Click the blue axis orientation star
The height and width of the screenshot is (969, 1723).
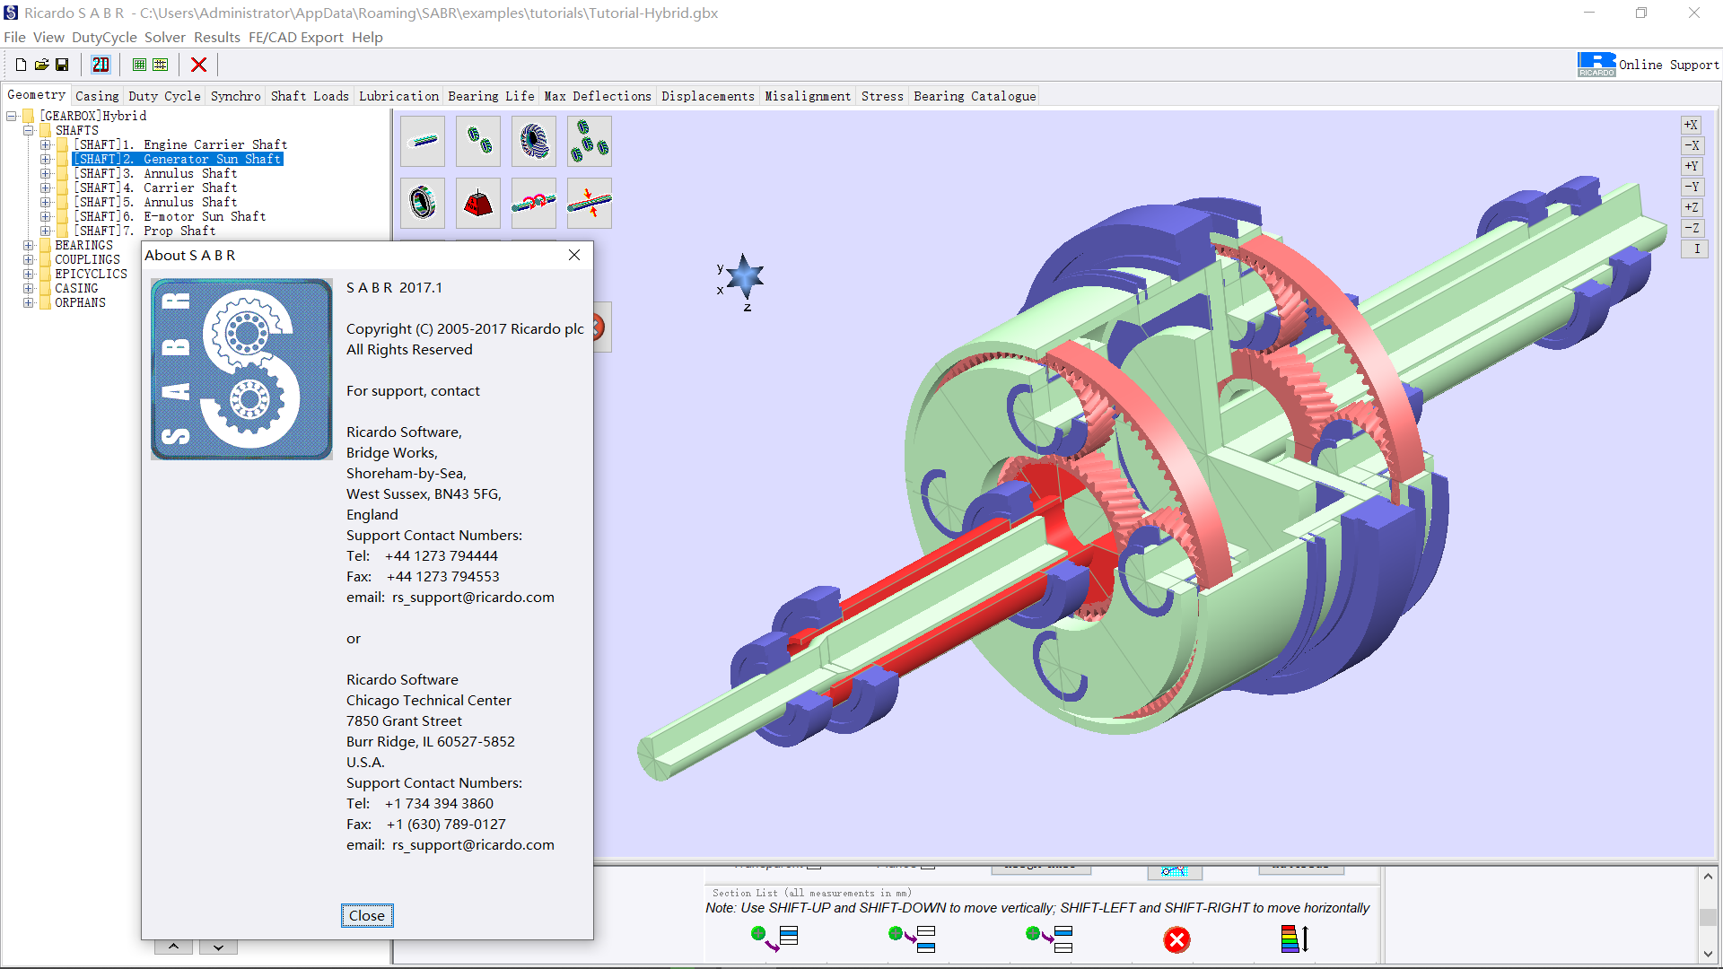pyautogui.click(x=745, y=277)
